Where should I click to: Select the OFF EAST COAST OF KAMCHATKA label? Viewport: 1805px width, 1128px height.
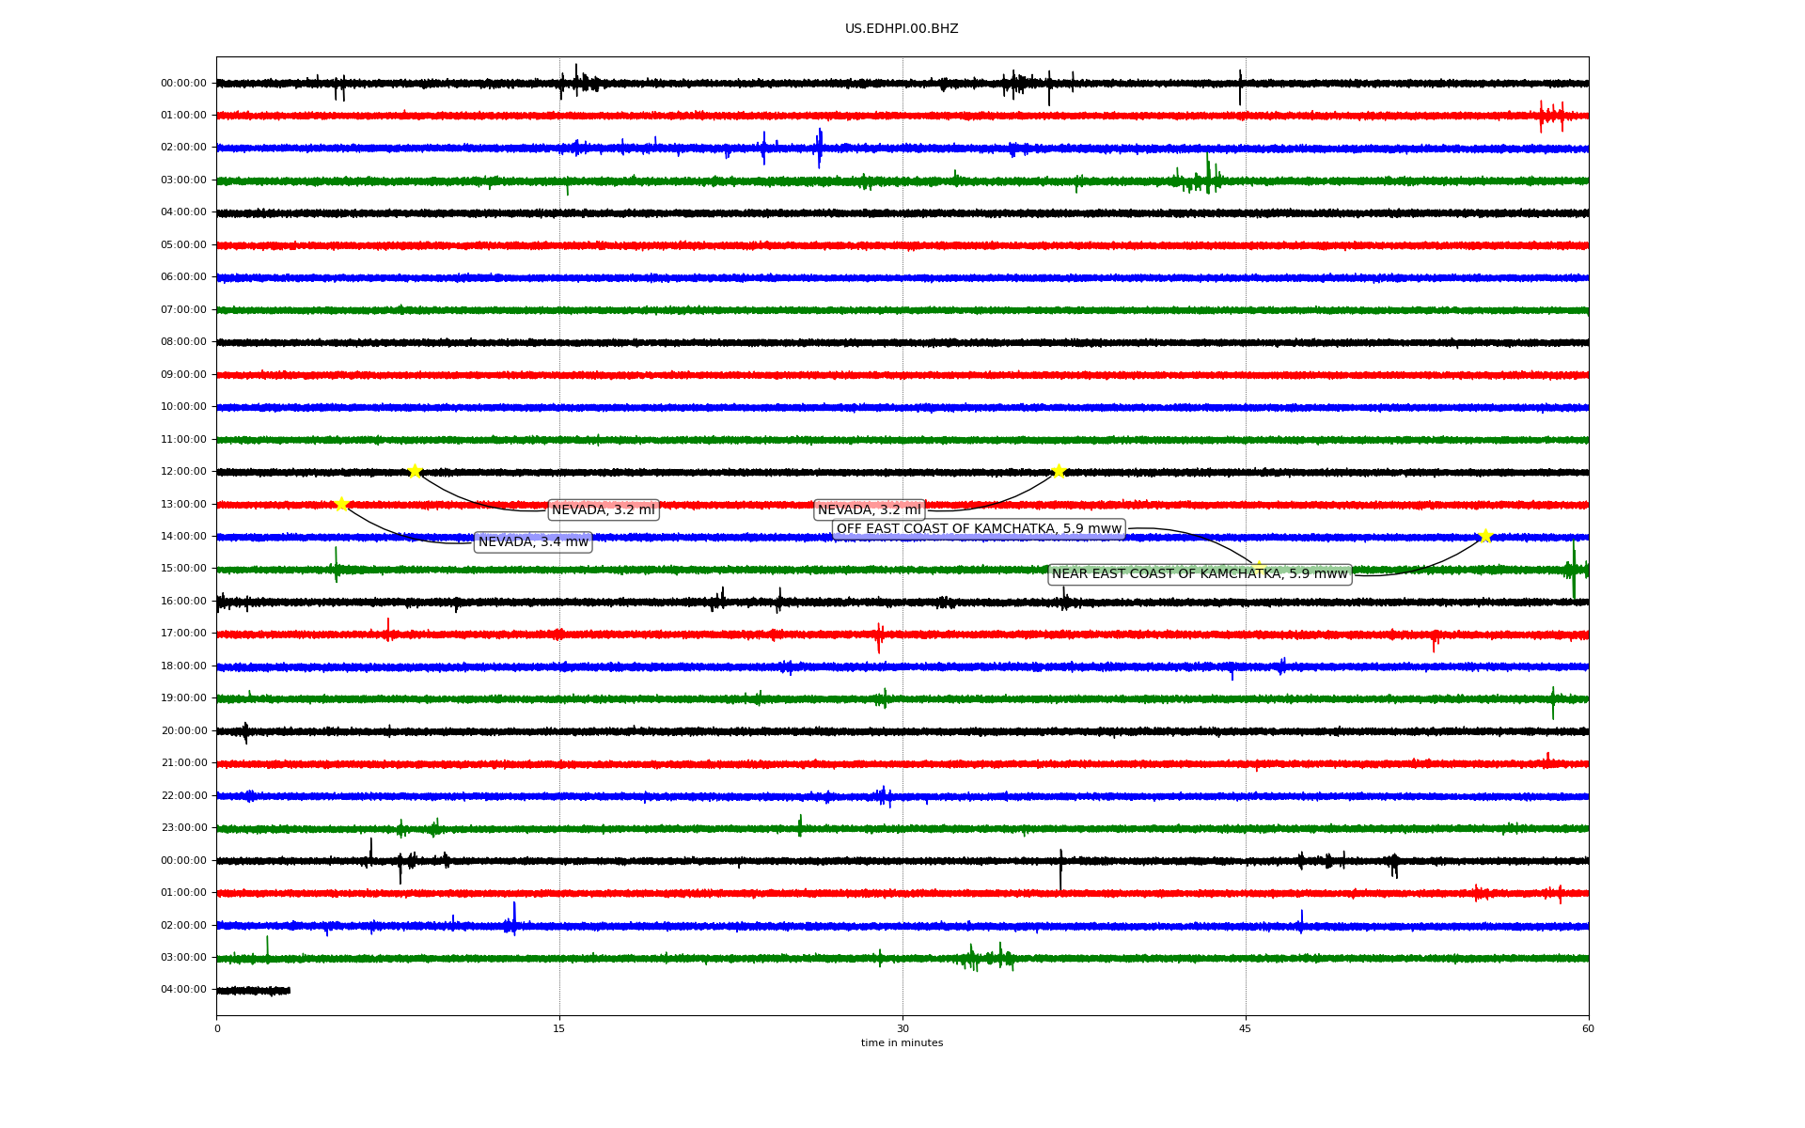pos(979,529)
